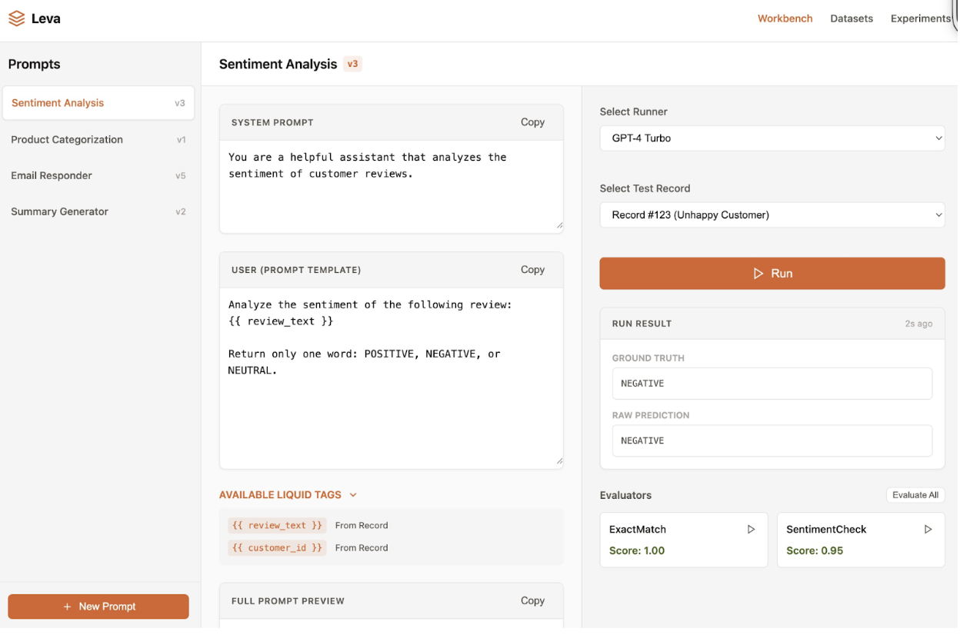Click the Evaluate All button
The height and width of the screenshot is (635, 960).
915,495
